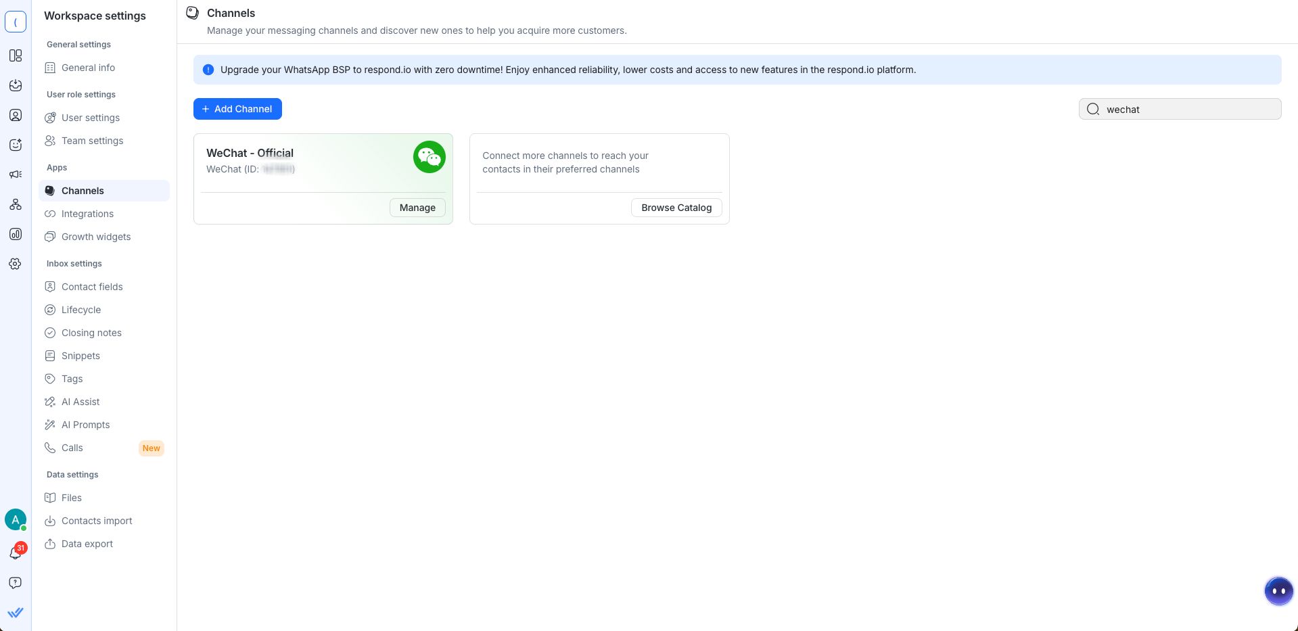Navigate to AI Prompts settings

pos(85,425)
